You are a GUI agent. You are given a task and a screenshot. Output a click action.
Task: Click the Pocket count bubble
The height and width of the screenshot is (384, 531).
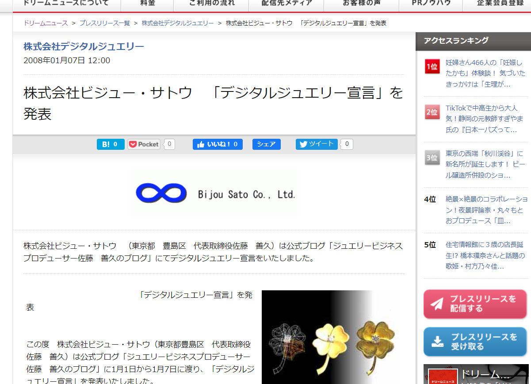coord(170,144)
